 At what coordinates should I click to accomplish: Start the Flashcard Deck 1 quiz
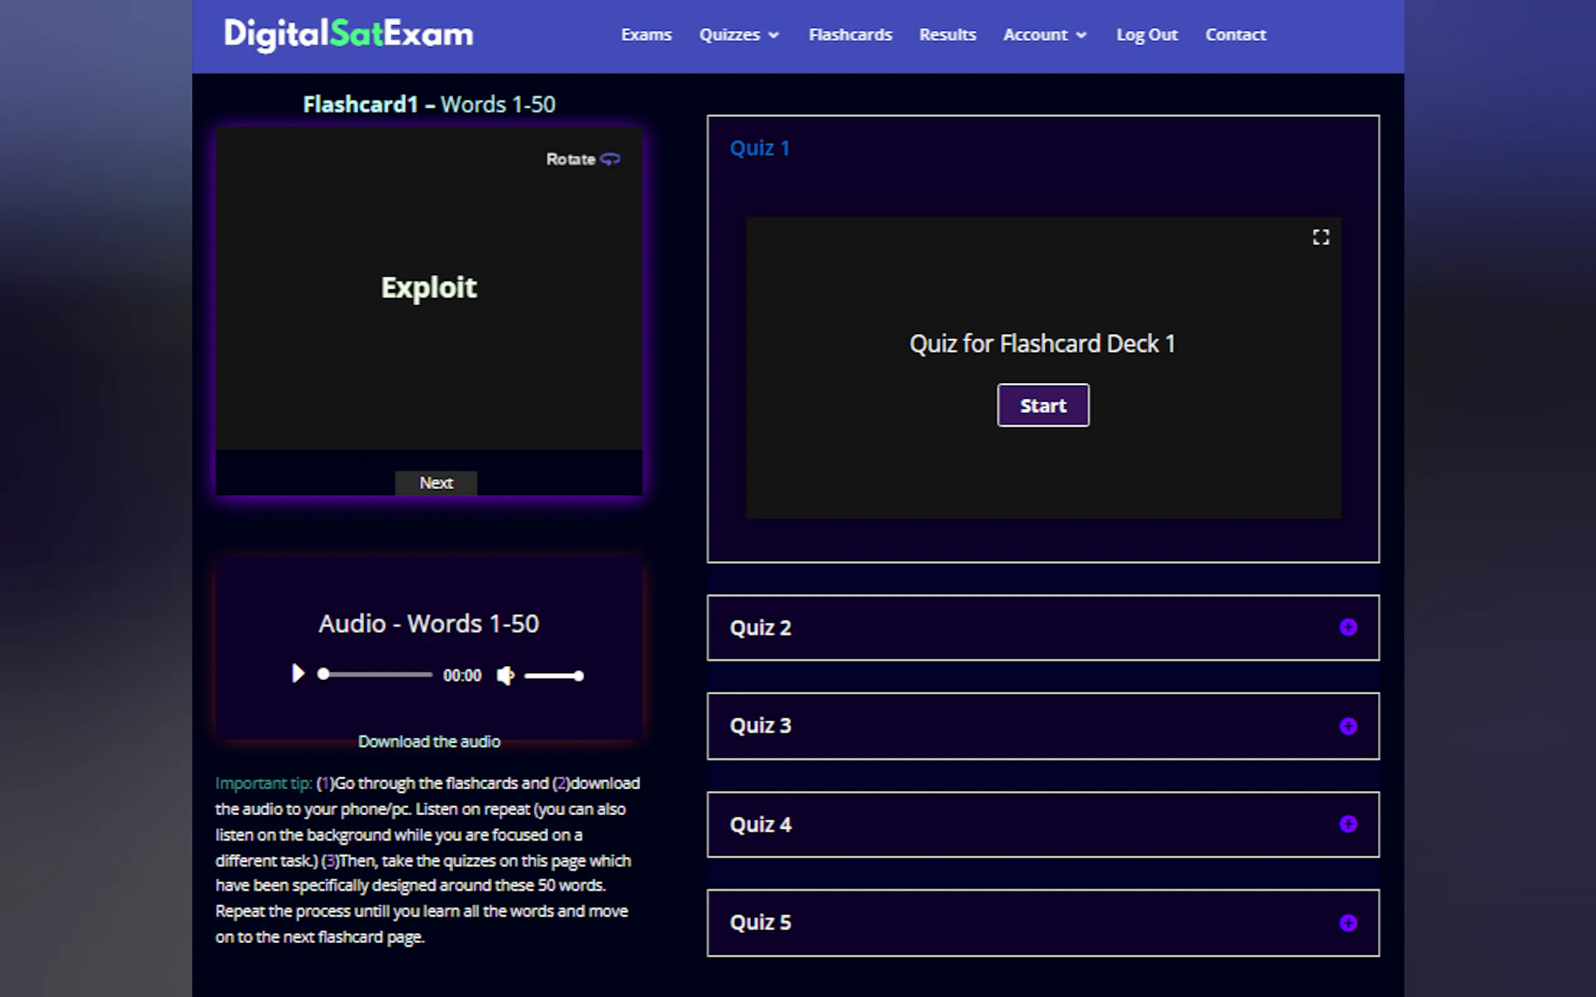(x=1042, y=406)
